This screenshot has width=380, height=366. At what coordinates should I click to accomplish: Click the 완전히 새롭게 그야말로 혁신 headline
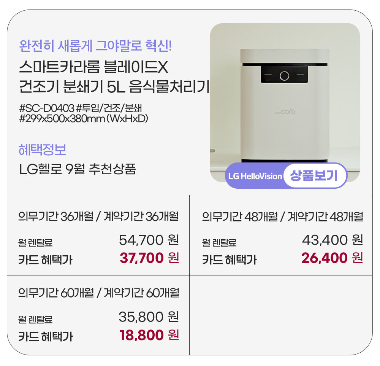tap(95, 46)
